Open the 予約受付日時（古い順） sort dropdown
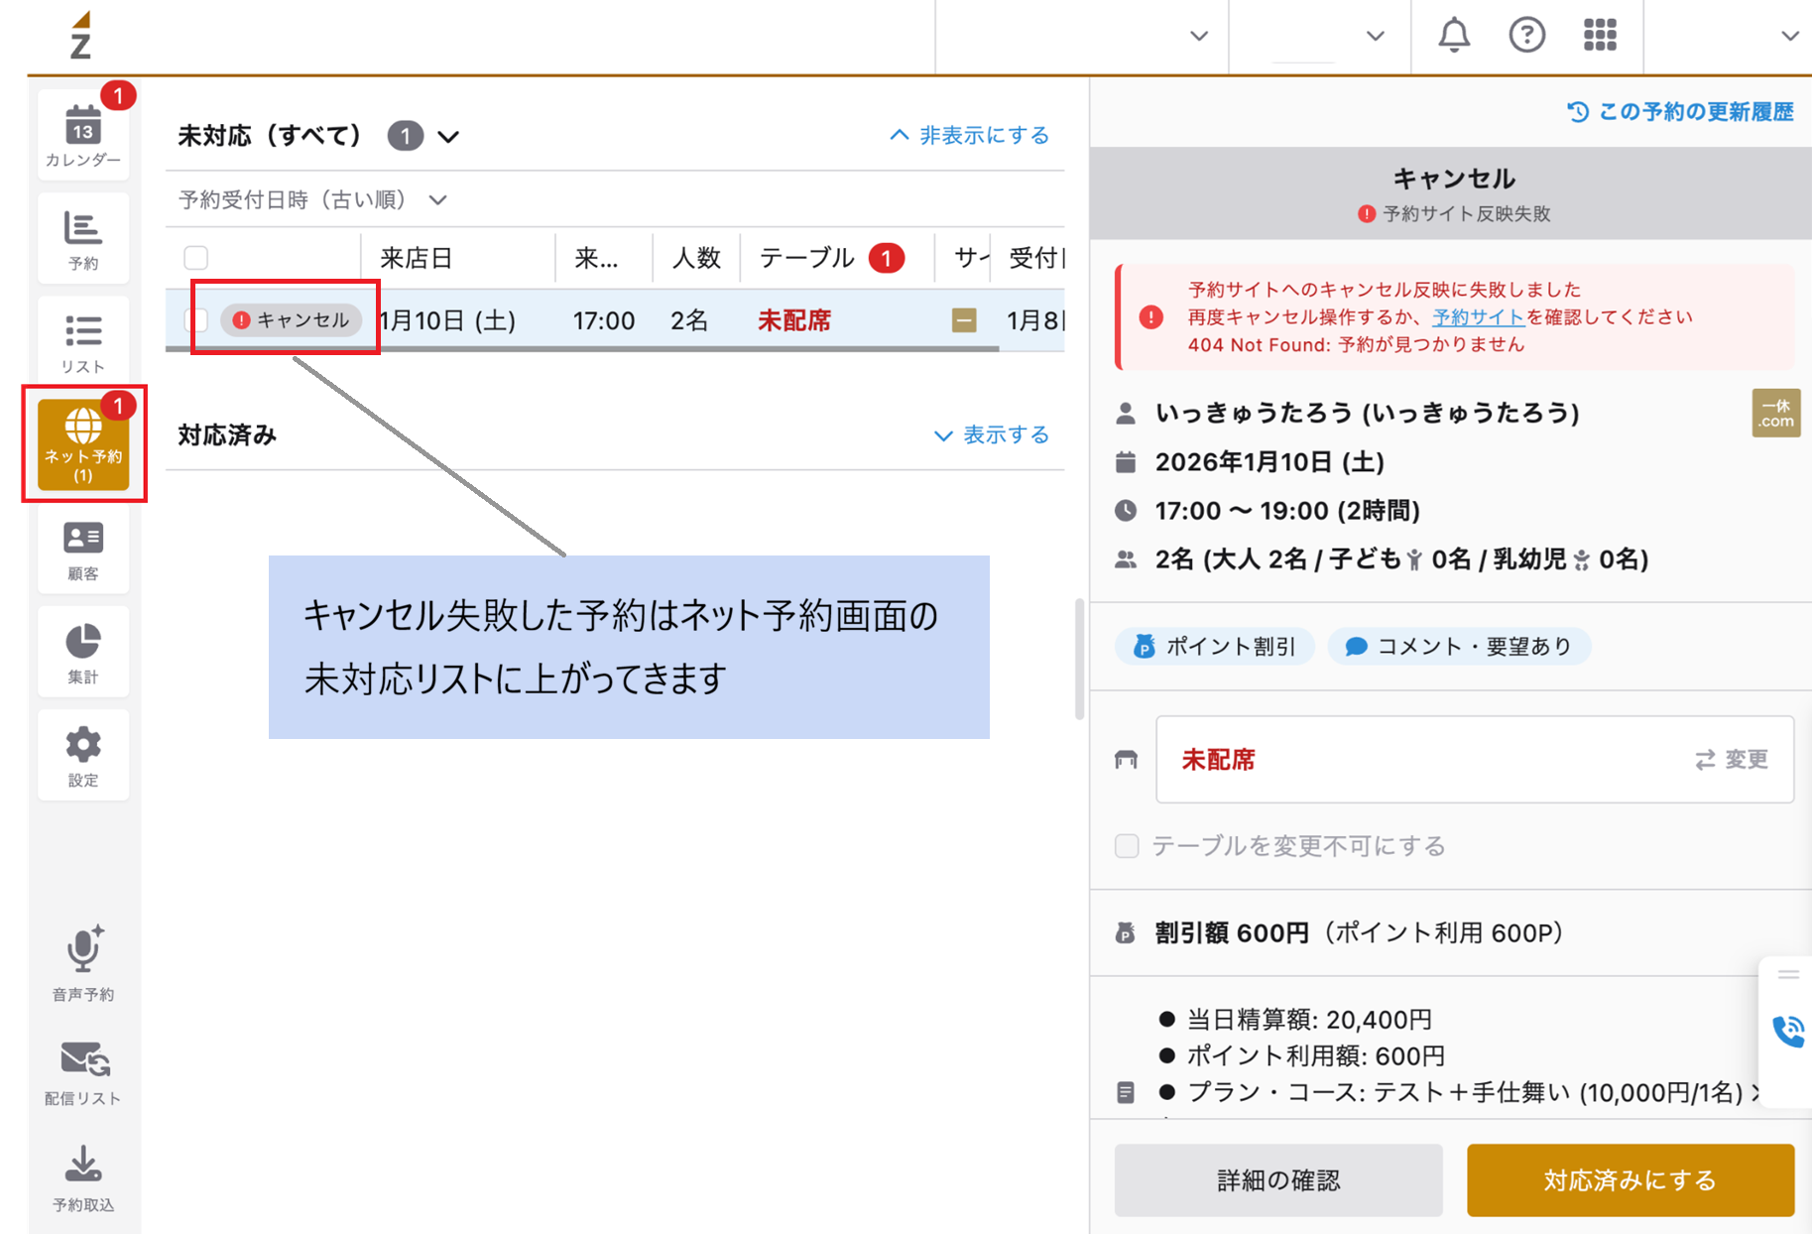 click(x=312, y=200)
